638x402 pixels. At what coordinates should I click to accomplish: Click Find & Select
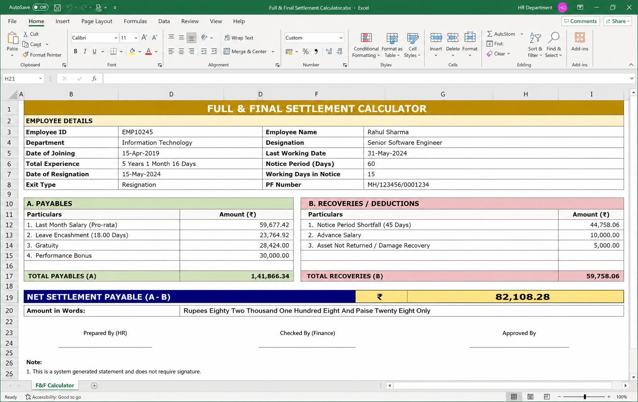click(553, 45)
